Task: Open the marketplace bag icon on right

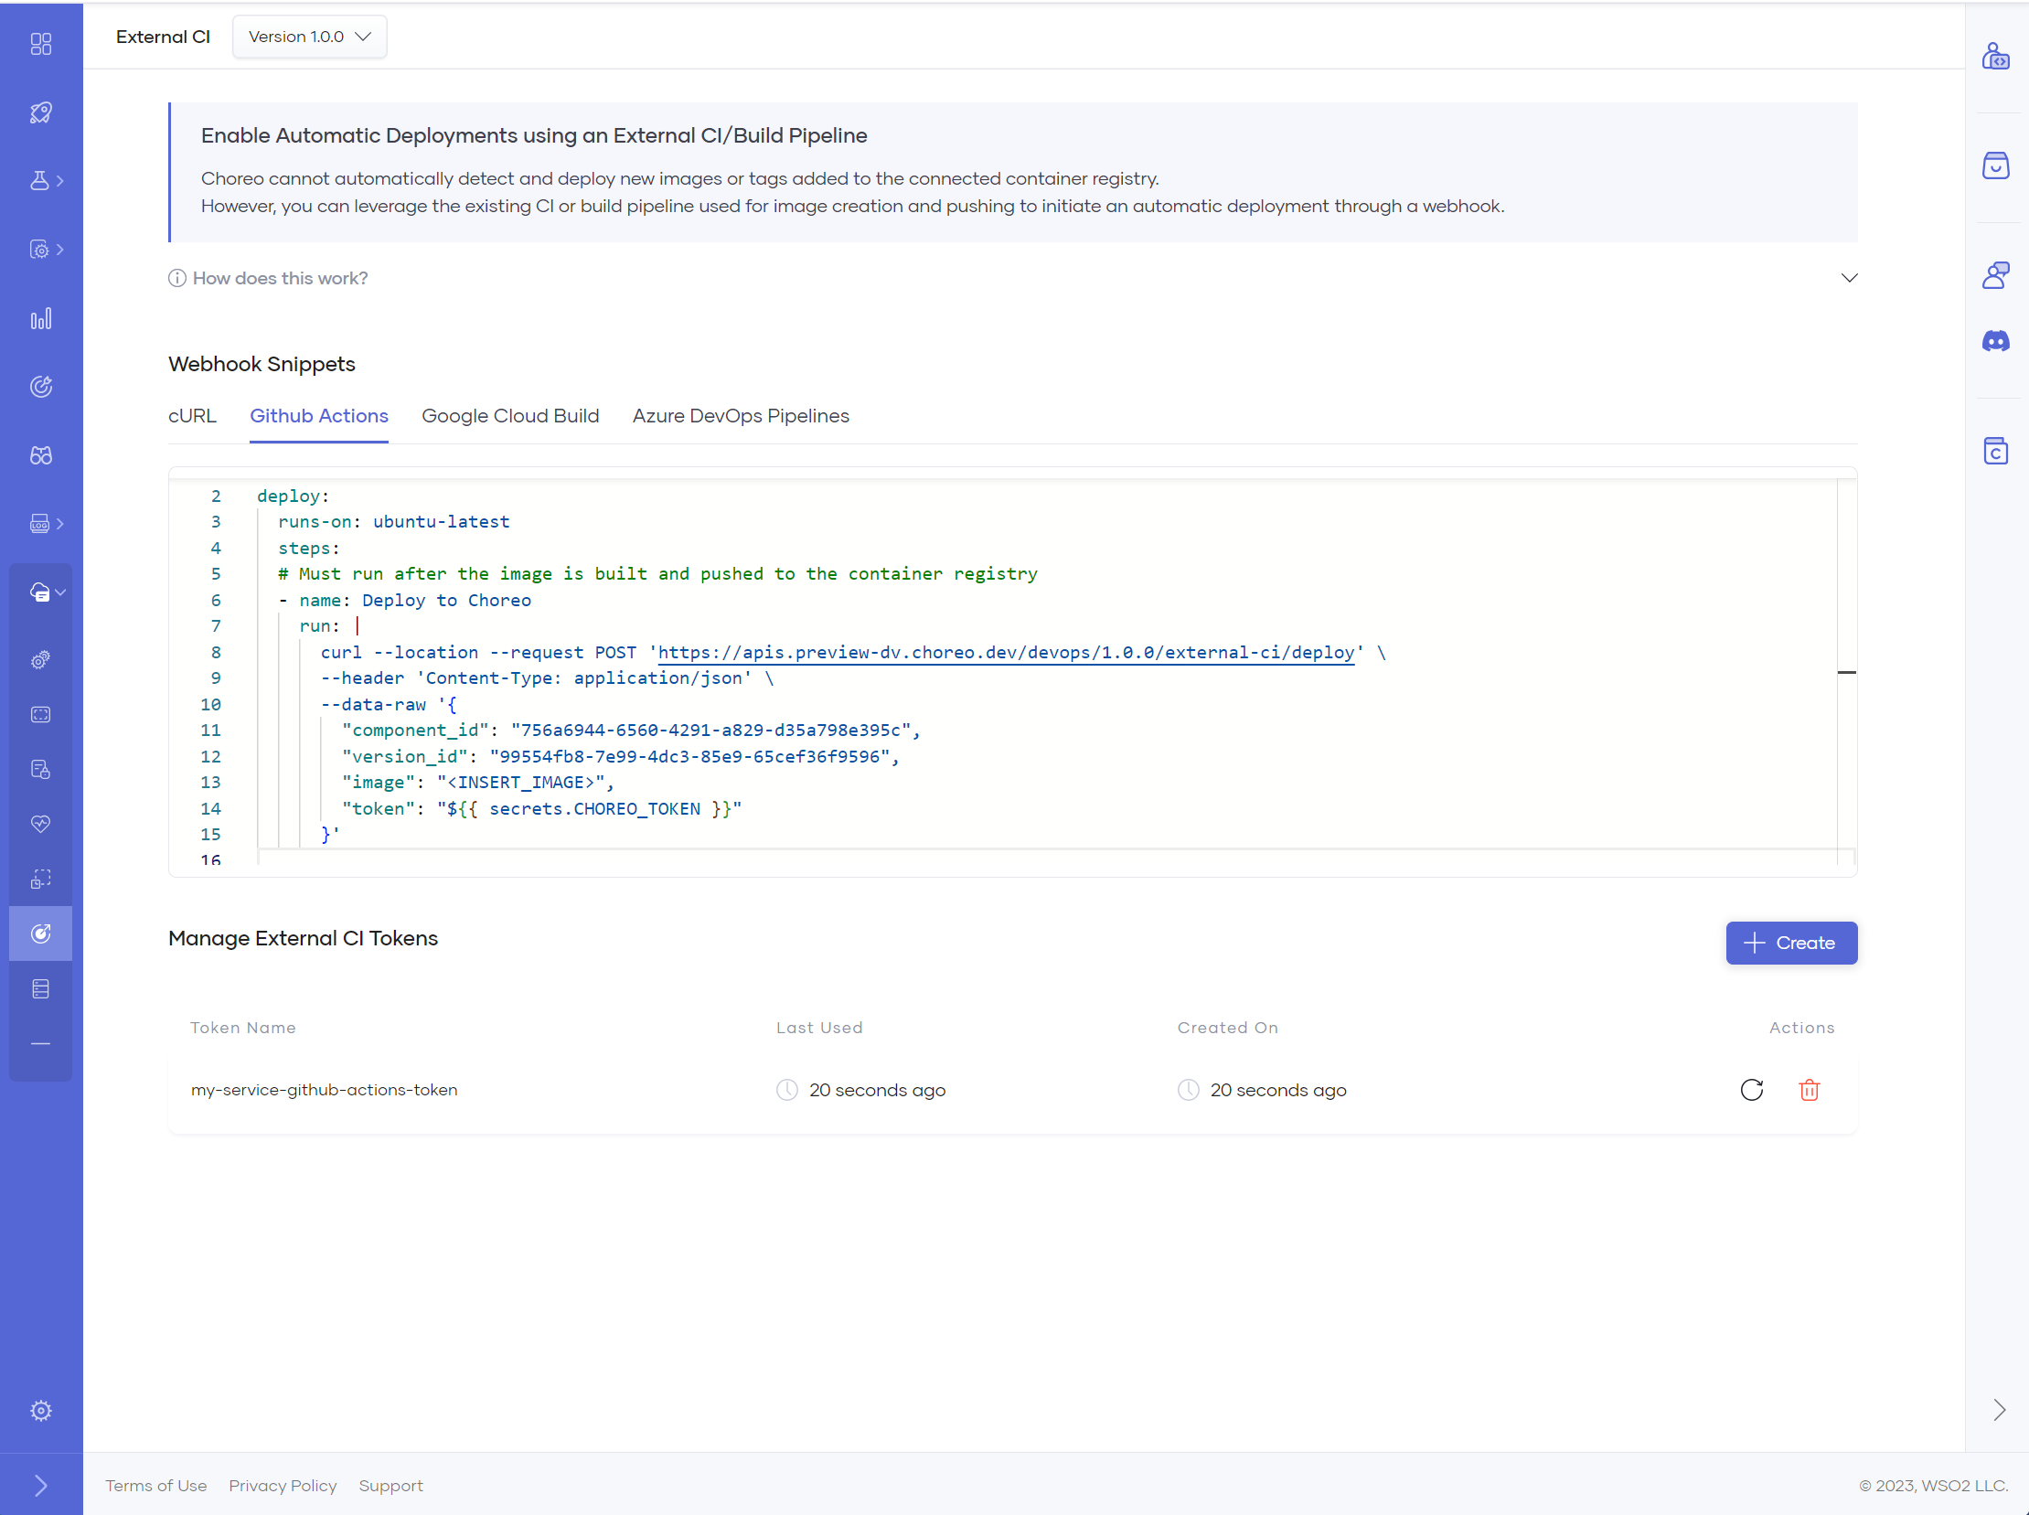Action: click(1996, 165)
